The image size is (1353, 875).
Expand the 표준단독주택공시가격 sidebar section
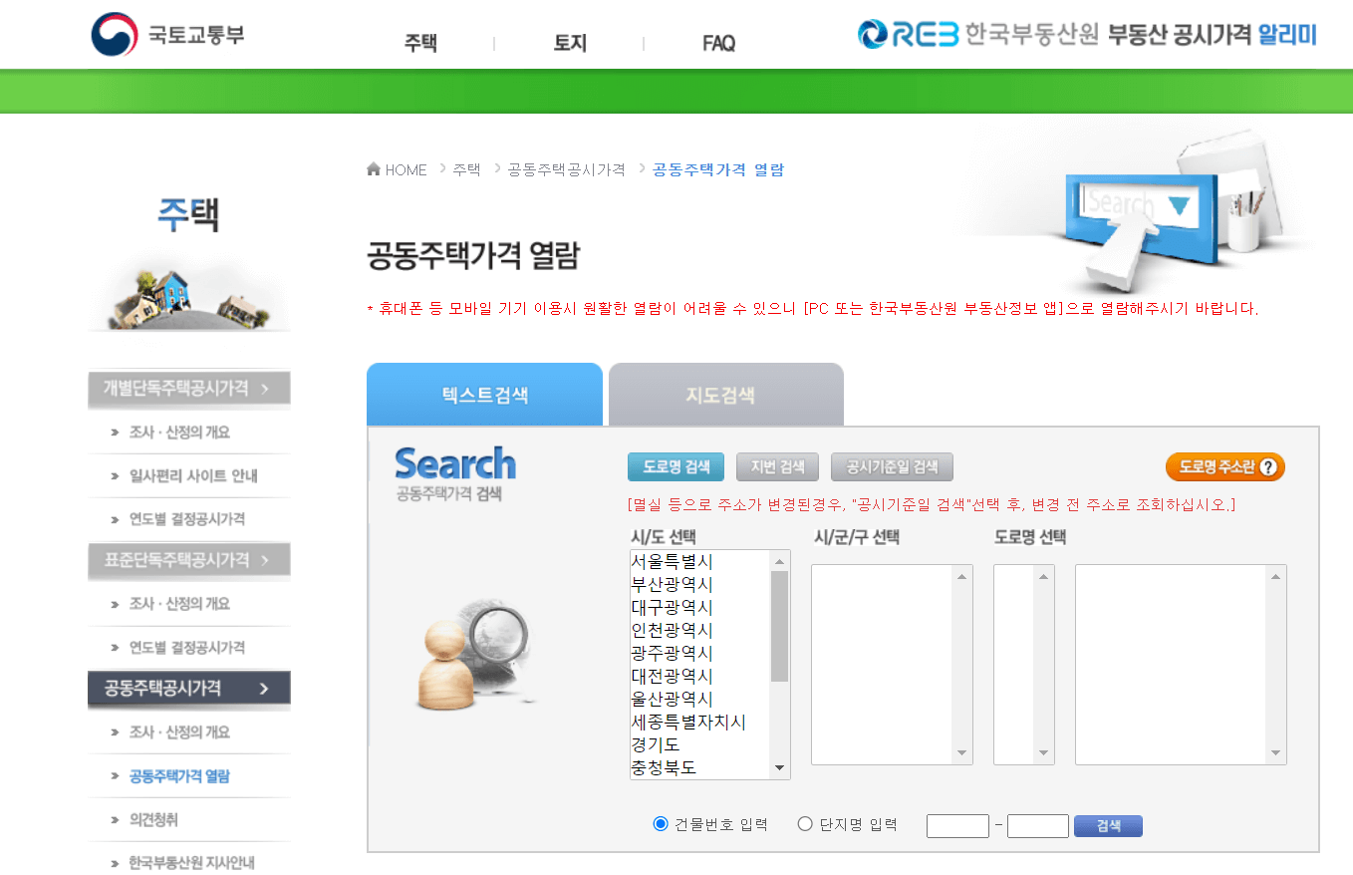click(x=189, y=560)
